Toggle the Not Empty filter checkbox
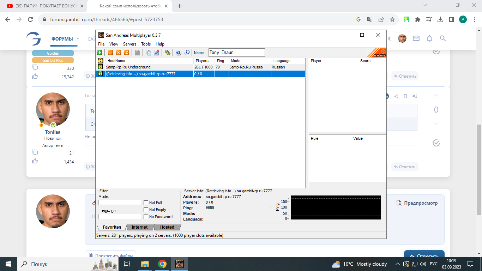The width and height of the screenshot is (482, 271). coord(146,210)
